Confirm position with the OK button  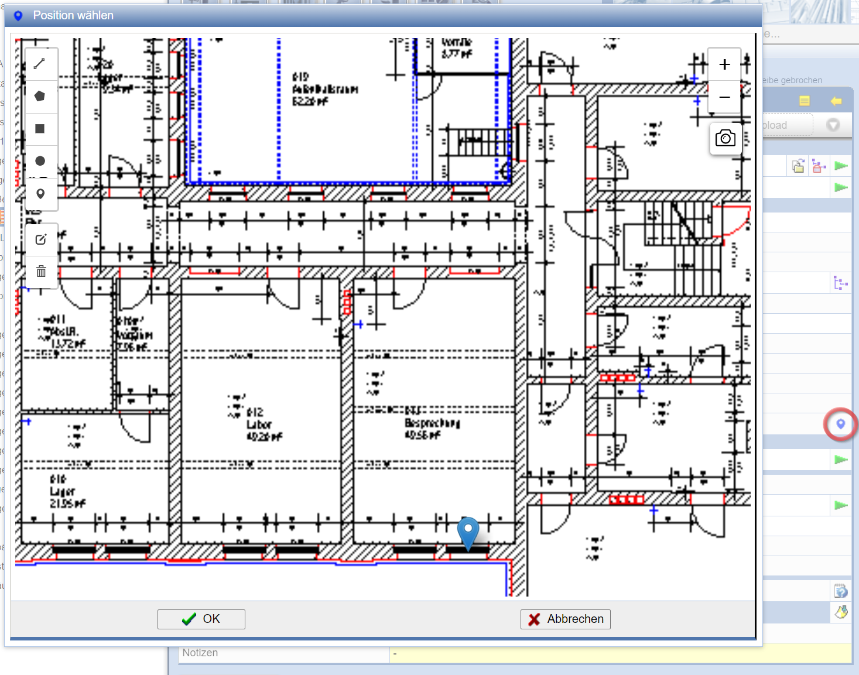pyautogui.click(x=201, y=619)
